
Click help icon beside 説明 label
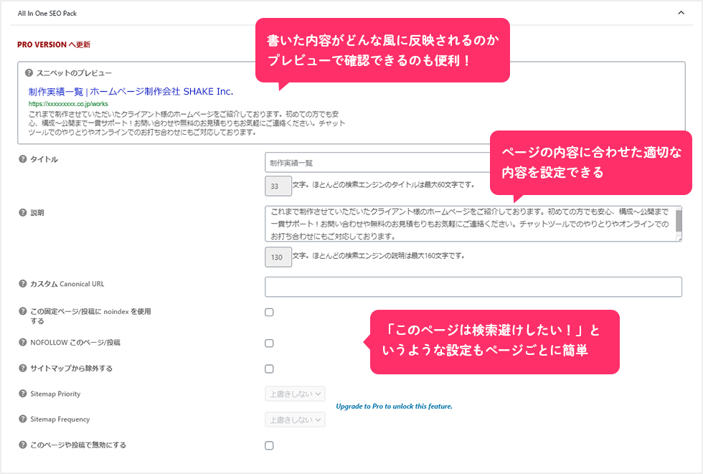click(22, 213)
